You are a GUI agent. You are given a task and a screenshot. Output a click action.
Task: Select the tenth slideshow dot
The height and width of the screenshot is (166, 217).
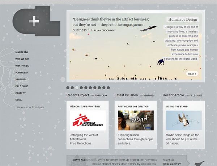108,88
